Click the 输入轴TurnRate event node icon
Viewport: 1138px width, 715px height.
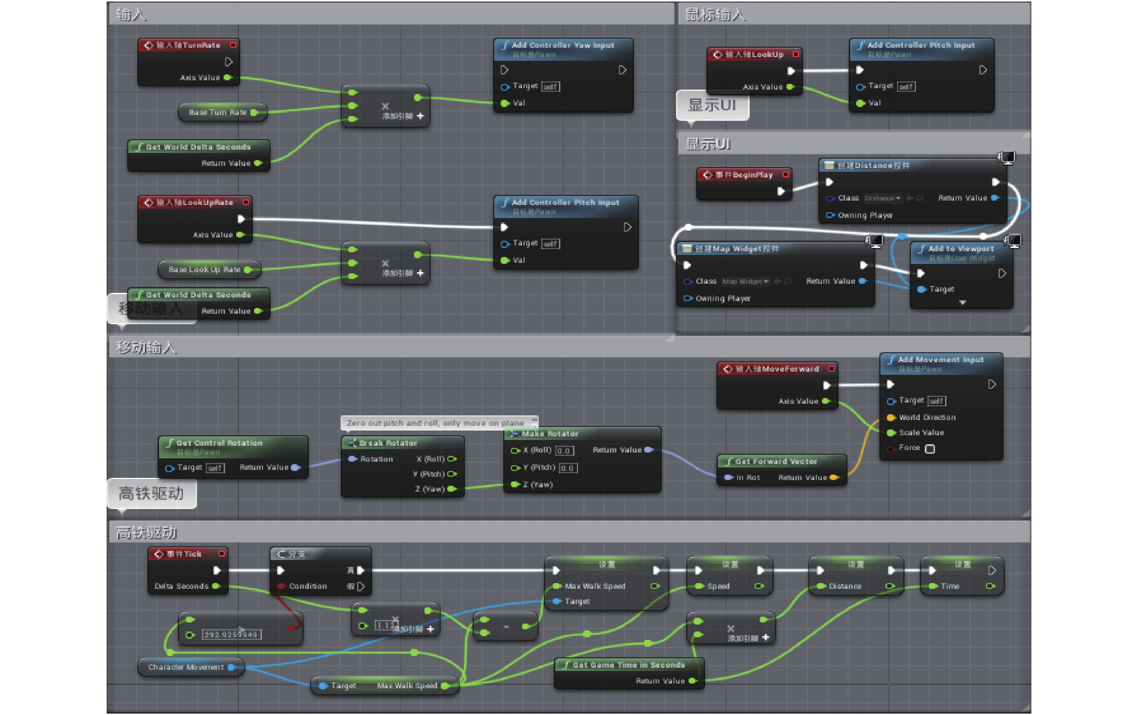148,46
